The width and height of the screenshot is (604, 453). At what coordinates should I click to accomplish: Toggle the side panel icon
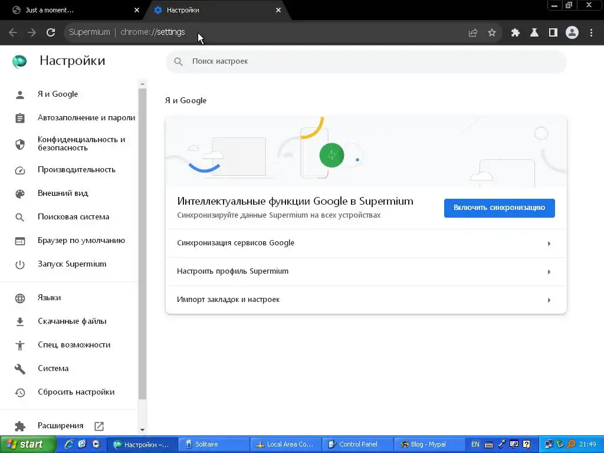point(553,33)
